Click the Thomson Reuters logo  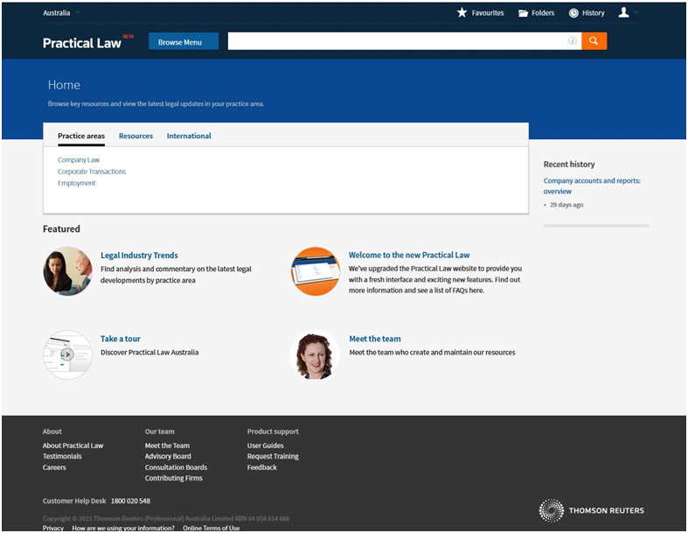(591, 510)
